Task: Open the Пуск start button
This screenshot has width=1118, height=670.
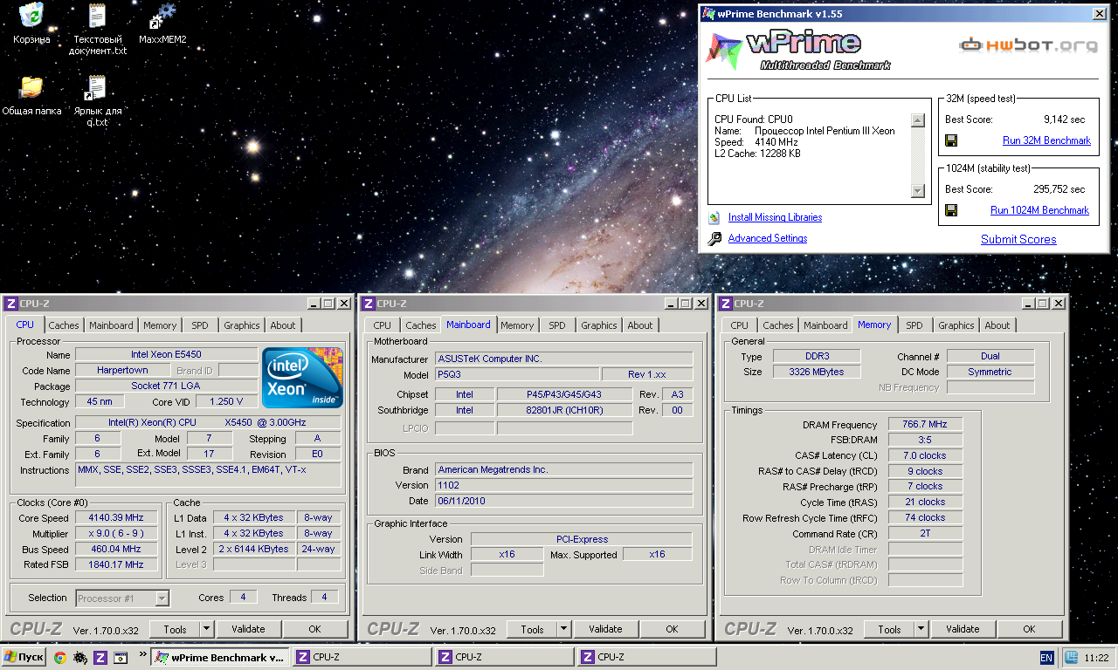Action: [24, 658]
